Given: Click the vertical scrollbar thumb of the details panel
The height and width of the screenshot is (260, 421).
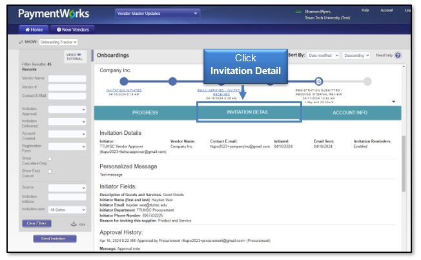Looking at the screenshot, I should pyautogui.click(x=404, y=164).
